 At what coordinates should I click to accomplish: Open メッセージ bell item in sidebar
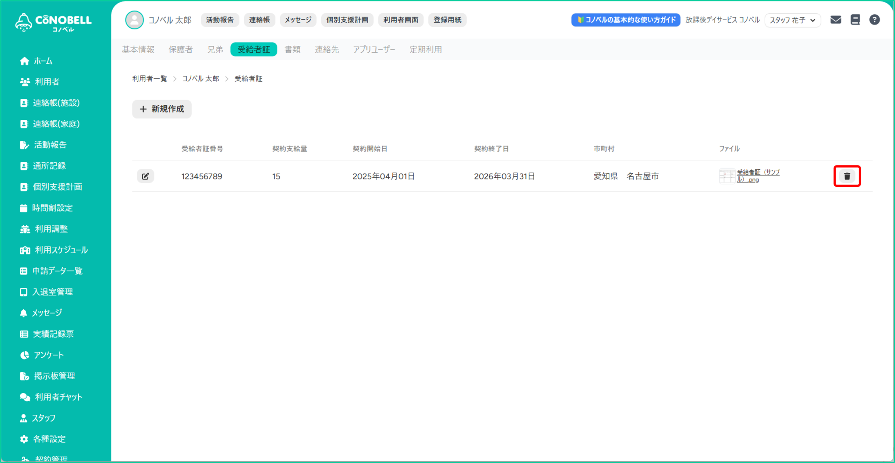click(x=47, y=313)
